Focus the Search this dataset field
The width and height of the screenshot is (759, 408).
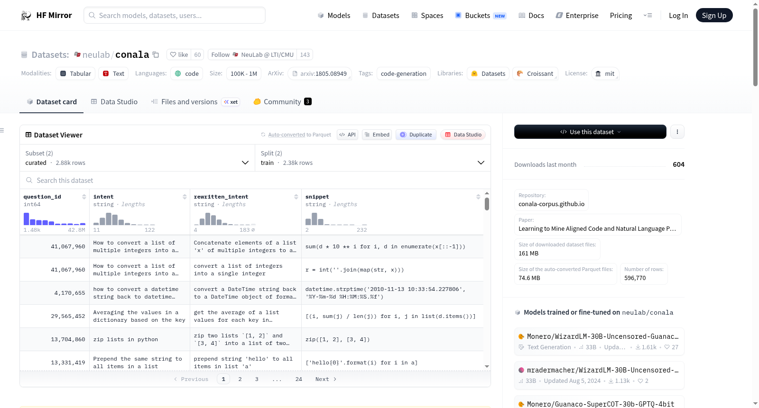coord(255,181)
